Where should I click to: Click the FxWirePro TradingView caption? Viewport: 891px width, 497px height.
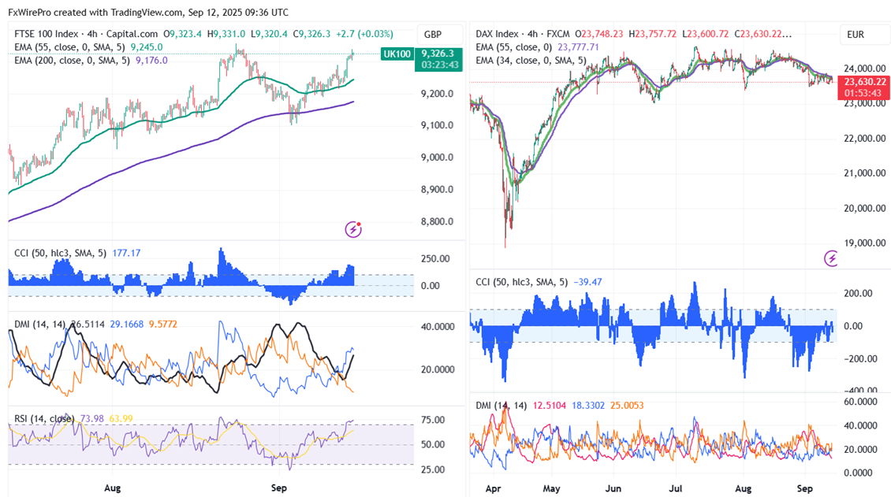(x=147, y=12)
